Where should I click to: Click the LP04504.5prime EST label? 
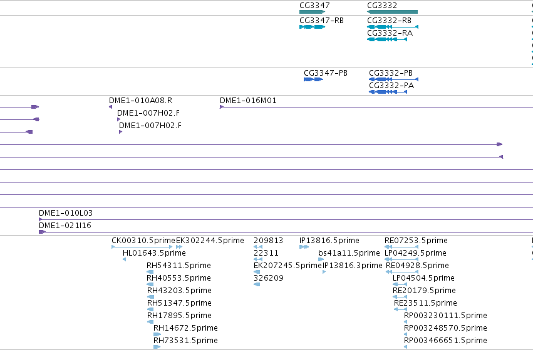tap(423, 278)
